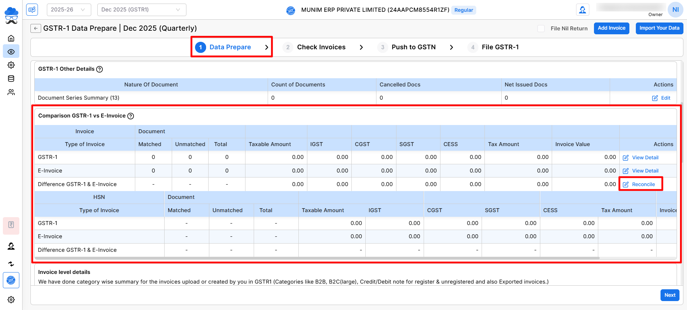Click help icon beside Comparison GSTR-1 vs E-Invoice
Viewport: 687px width, 310px height.
[x=131, y=116]
